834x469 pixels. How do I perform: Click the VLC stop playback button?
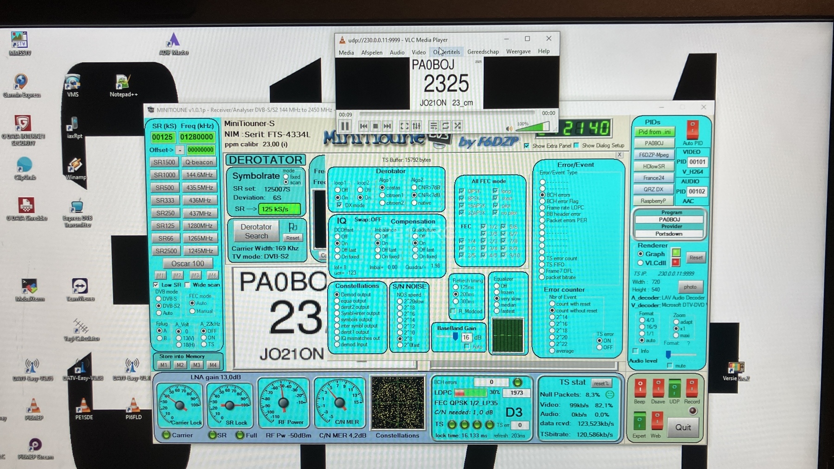[375, 126]
